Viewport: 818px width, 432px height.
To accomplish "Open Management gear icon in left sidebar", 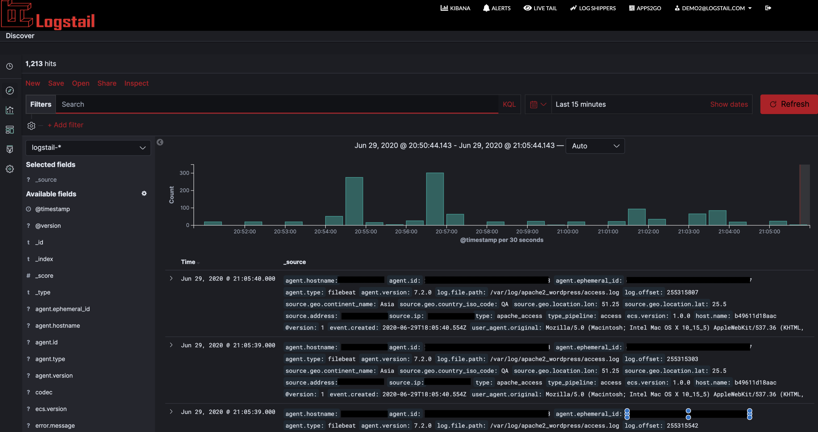I will click(x=10, y=169).
